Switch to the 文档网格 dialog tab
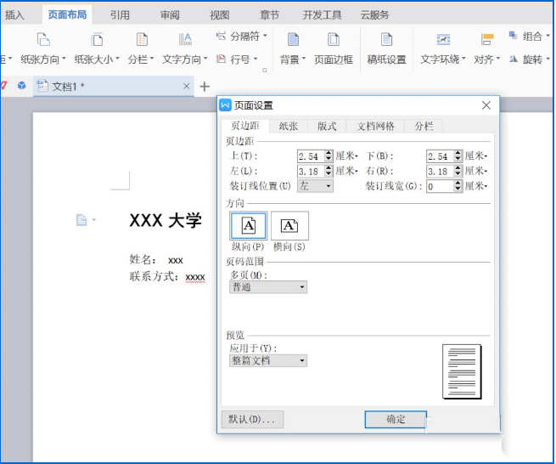 (375, 126)
